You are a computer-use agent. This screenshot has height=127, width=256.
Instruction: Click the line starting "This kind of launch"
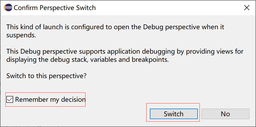click(115, 27)
